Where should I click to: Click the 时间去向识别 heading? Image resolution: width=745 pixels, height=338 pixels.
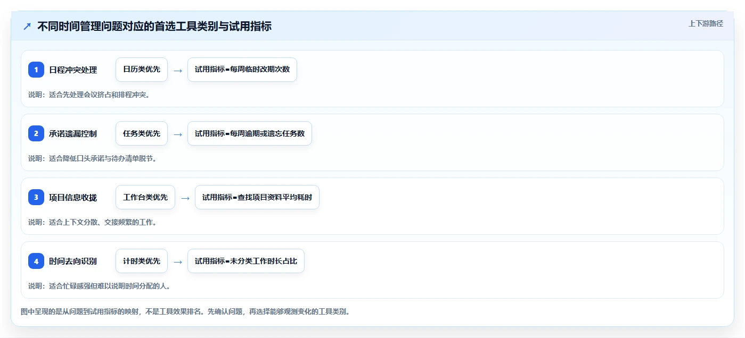(73, 261)
